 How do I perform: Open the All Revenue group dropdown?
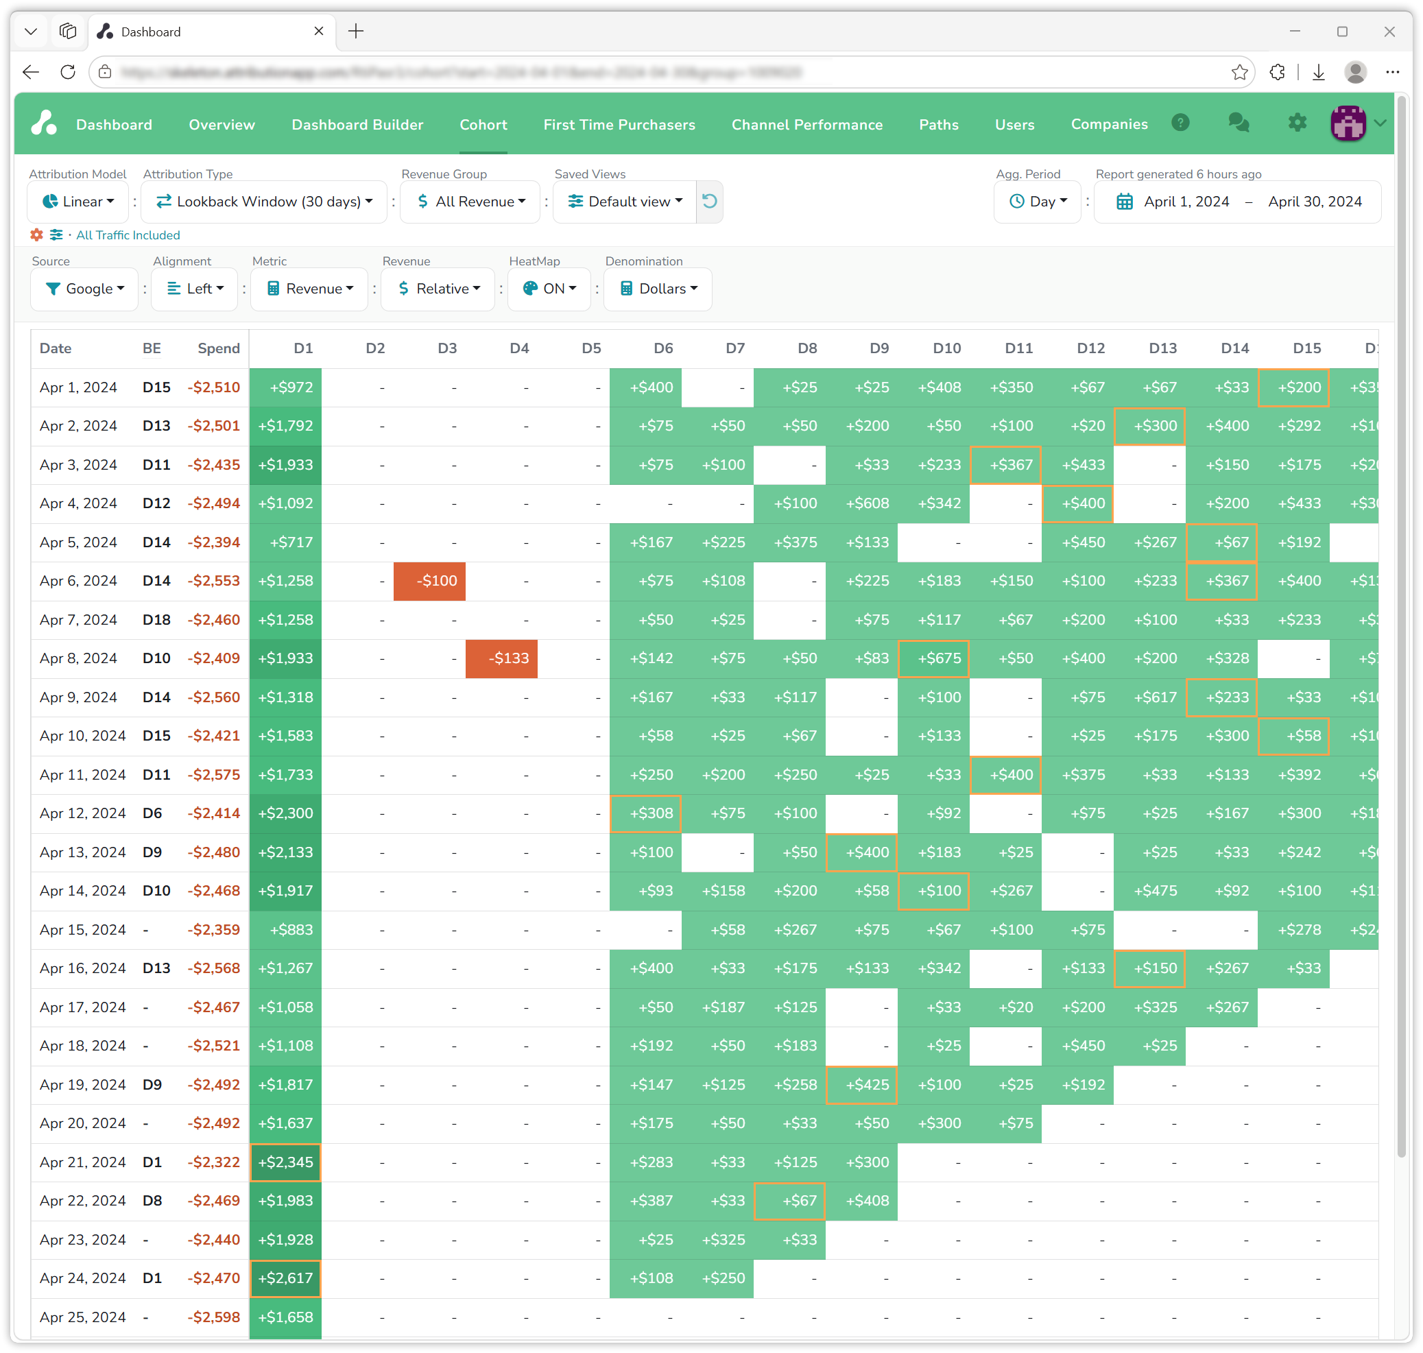[470, 201]
